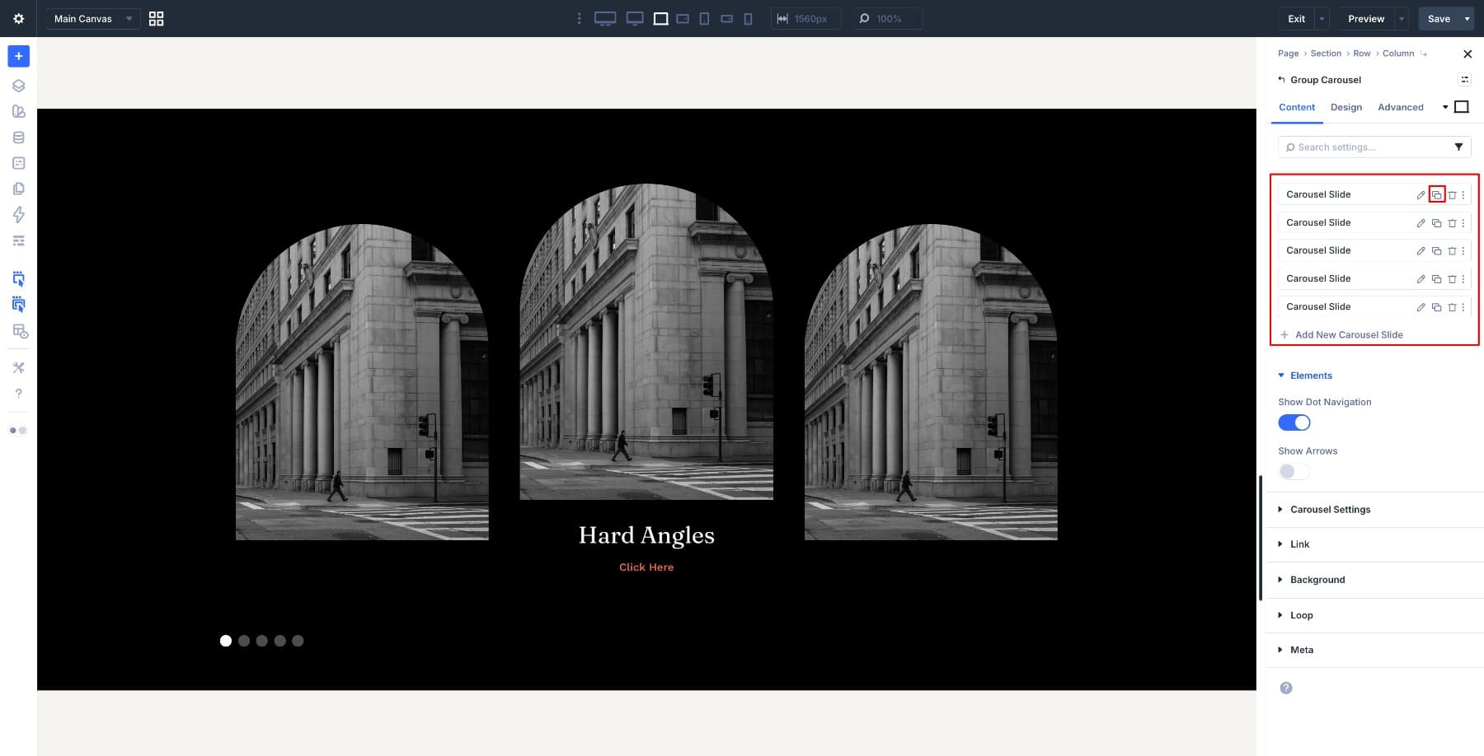The height and width of the screenshot is (756, 1484).
Task: Click the 100% zoom level control
Action: pyautogui.click(x=885, y=18)
